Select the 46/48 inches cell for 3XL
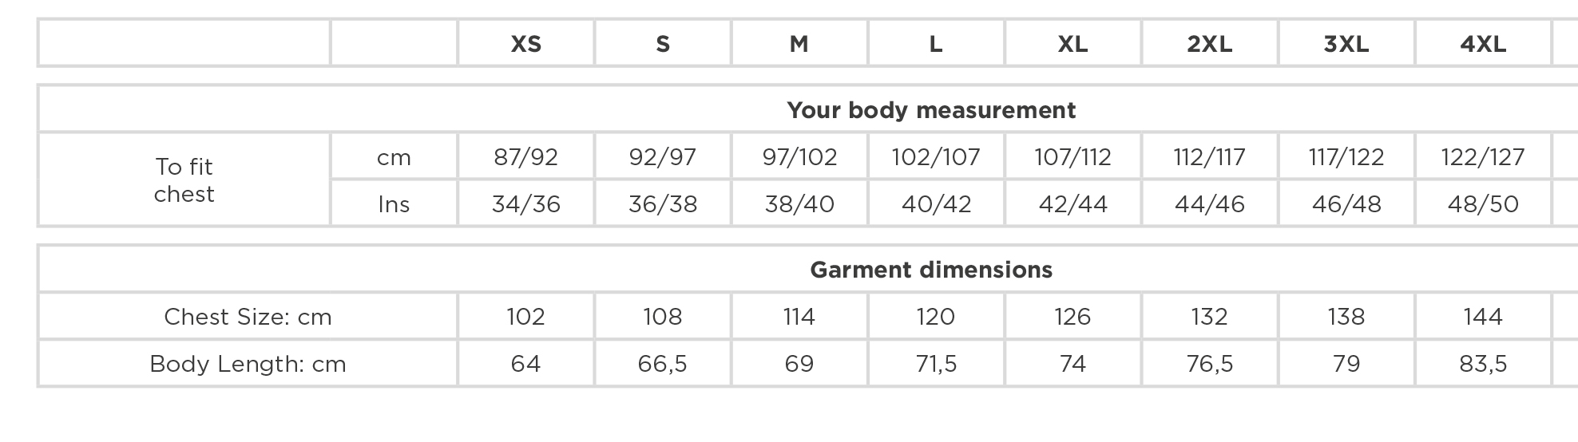The width and height of the screenshot is (1578, 442). tap(1346, 203)
